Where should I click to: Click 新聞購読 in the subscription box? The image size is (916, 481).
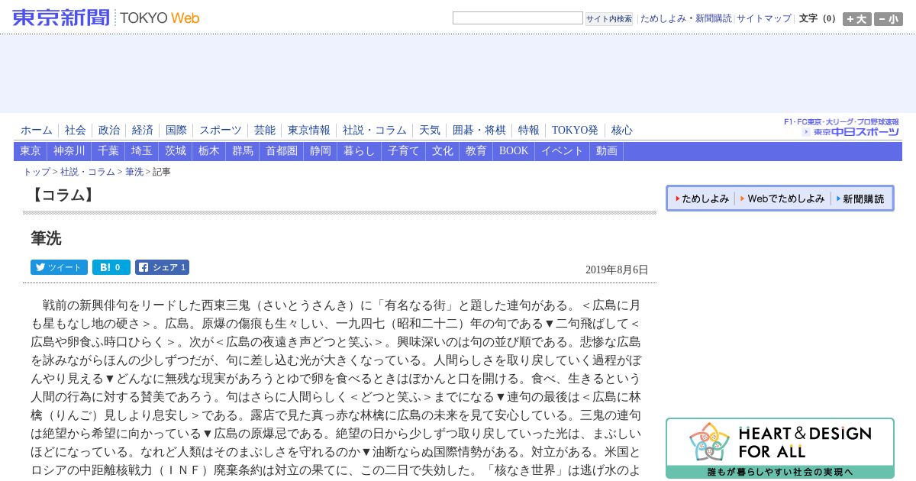860,199
